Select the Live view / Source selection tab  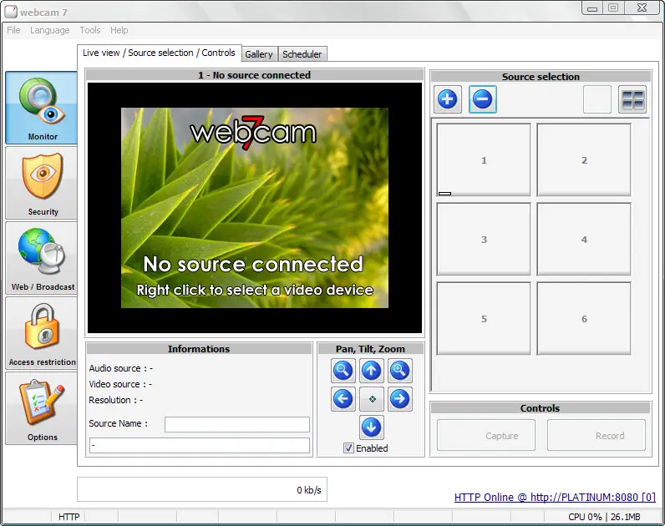(159, 53)
